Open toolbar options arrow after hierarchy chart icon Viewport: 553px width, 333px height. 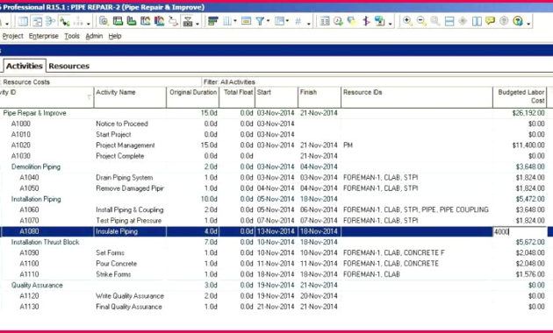[88, 24]
